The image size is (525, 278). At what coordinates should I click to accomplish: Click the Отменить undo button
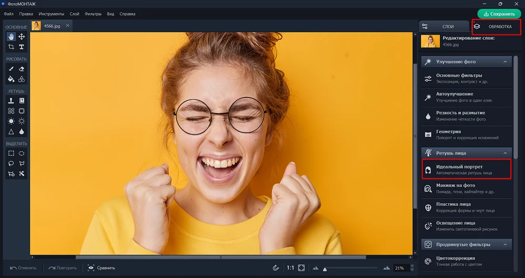(23, 268)
